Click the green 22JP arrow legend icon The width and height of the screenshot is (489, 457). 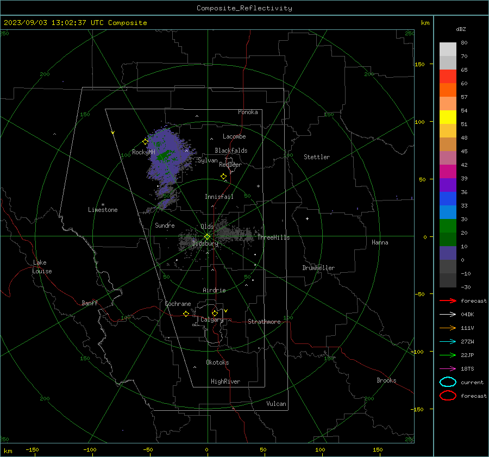(448, 355)
